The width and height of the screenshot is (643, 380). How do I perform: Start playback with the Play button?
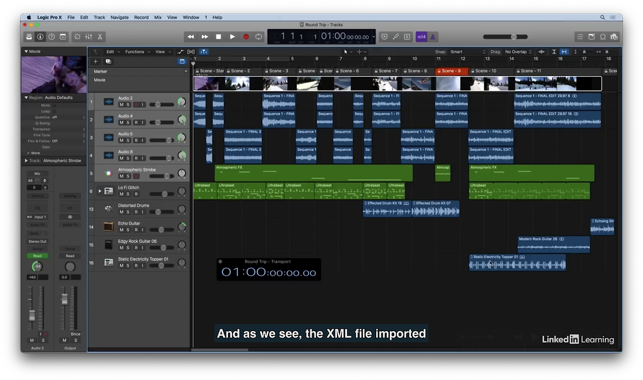232,37
